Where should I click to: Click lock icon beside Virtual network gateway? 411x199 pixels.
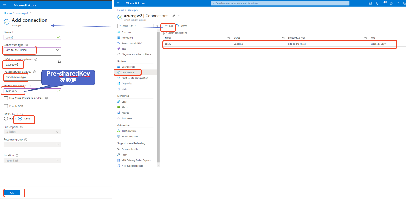pos(59,61)
